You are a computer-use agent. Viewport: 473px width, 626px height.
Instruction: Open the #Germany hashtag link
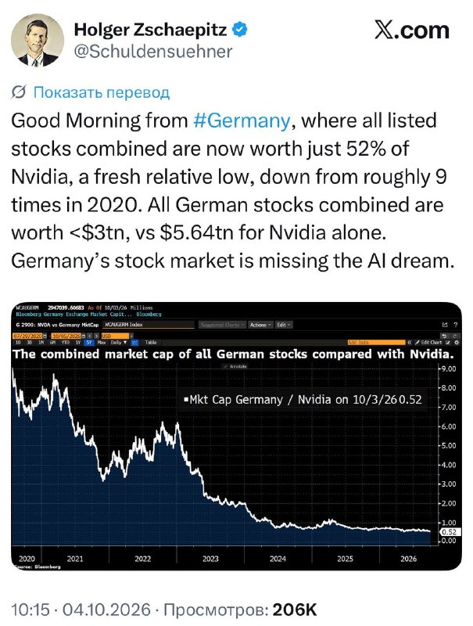click(242, 121)
